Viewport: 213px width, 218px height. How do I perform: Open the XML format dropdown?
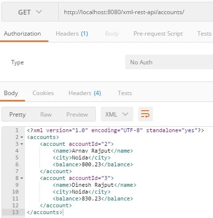[x=117, y=114]
